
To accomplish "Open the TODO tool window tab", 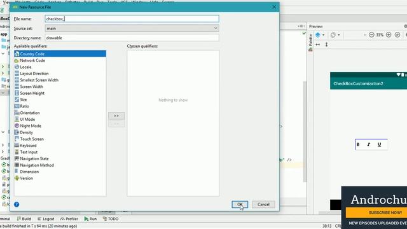I will tap(111, 219).
